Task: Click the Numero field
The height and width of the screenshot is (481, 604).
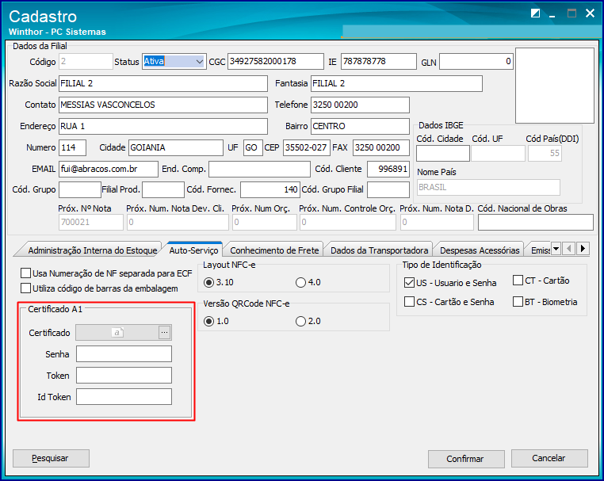Action: (72, 147)
